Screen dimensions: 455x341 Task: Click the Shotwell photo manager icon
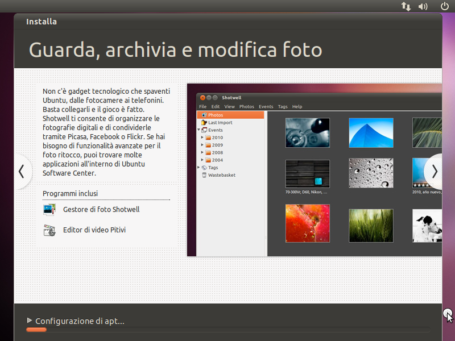[x=49, y=210]
